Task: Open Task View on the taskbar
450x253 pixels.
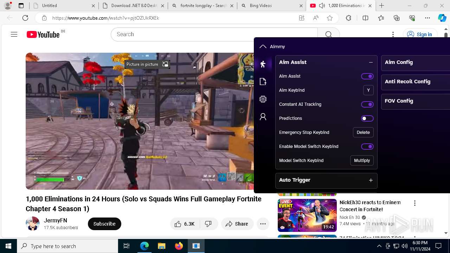Action: [127, 246]
